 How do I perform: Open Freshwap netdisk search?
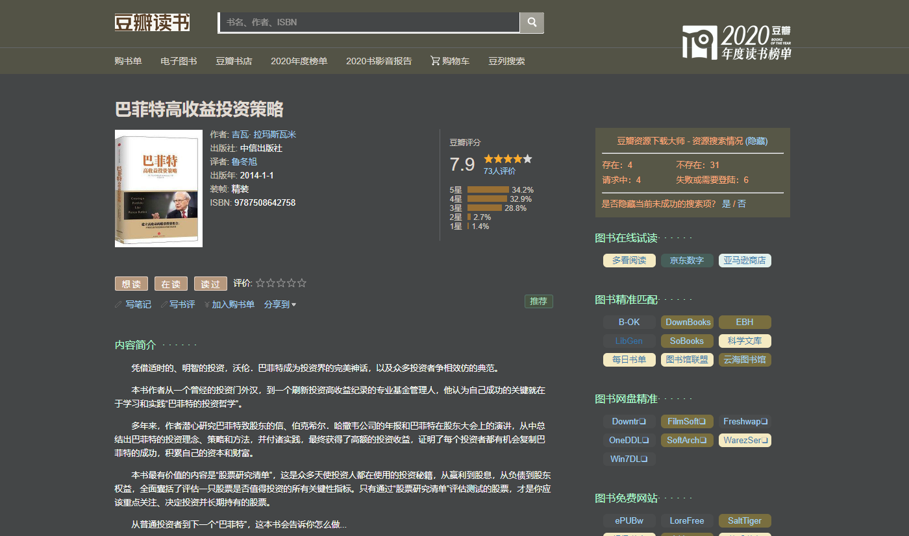tap(745, 421)
